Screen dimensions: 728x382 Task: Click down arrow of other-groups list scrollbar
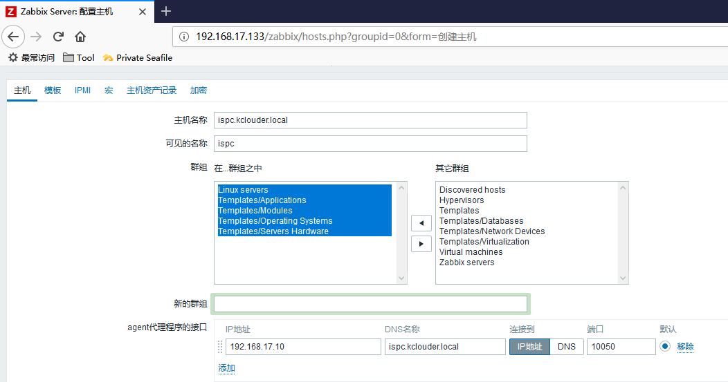pyautogui.click(x=623, y=278)
